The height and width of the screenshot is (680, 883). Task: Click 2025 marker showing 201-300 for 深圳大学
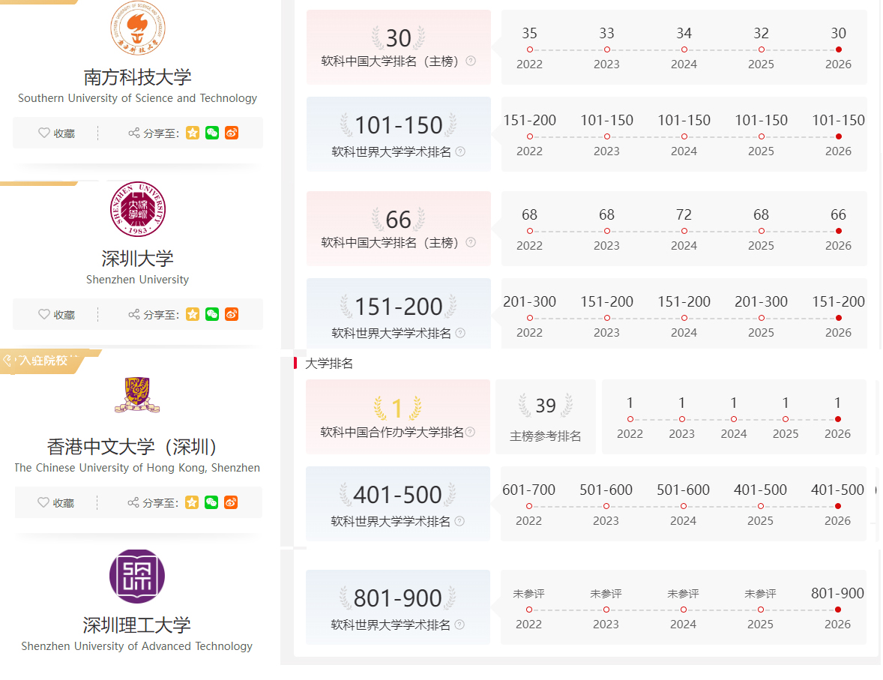pos(762,318)
